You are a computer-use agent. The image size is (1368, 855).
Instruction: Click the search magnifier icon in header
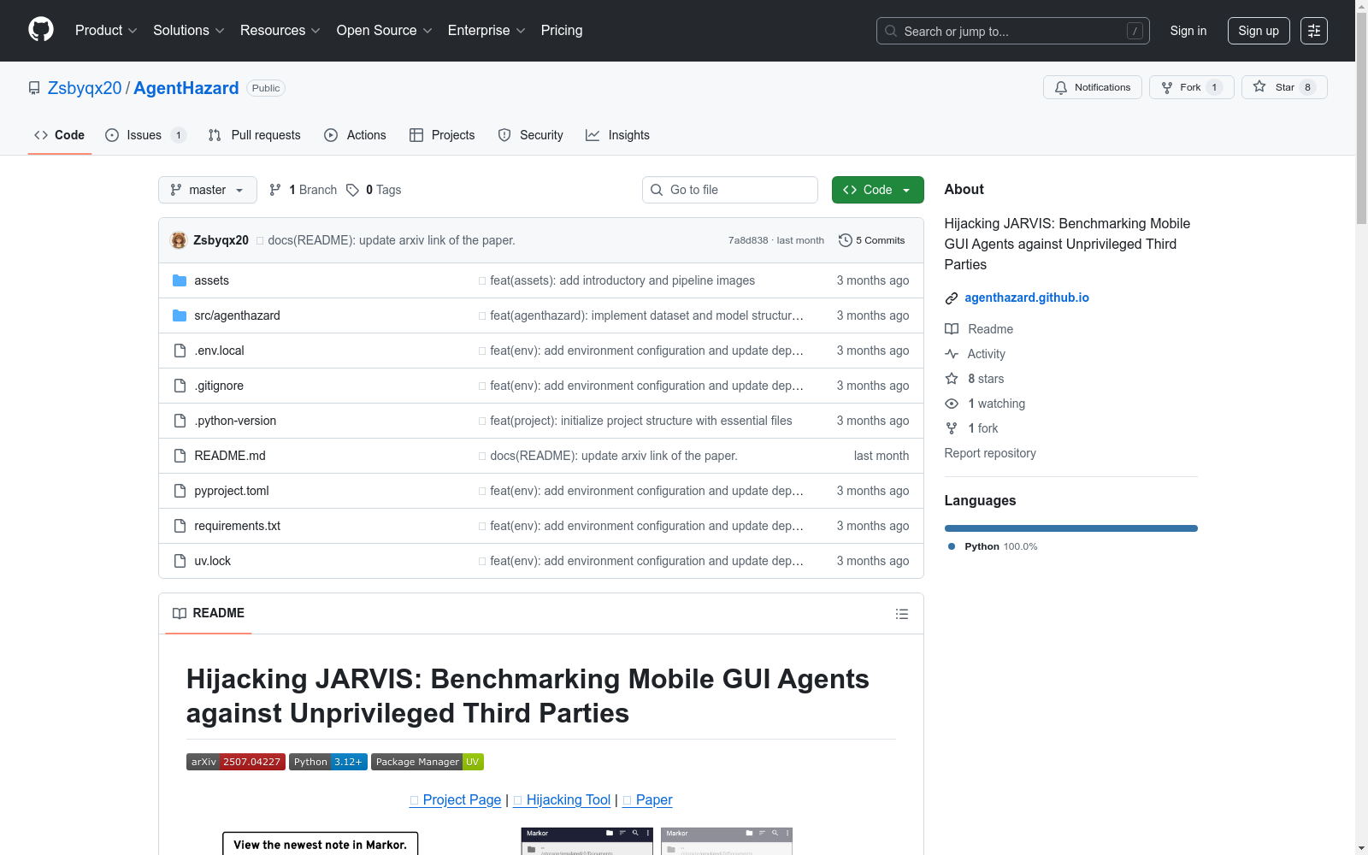pyautogui.click(x=891, y=31)
